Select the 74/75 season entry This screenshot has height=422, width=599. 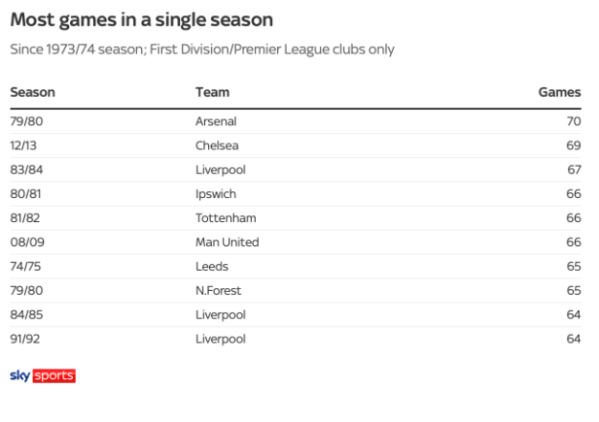(24, 266)
